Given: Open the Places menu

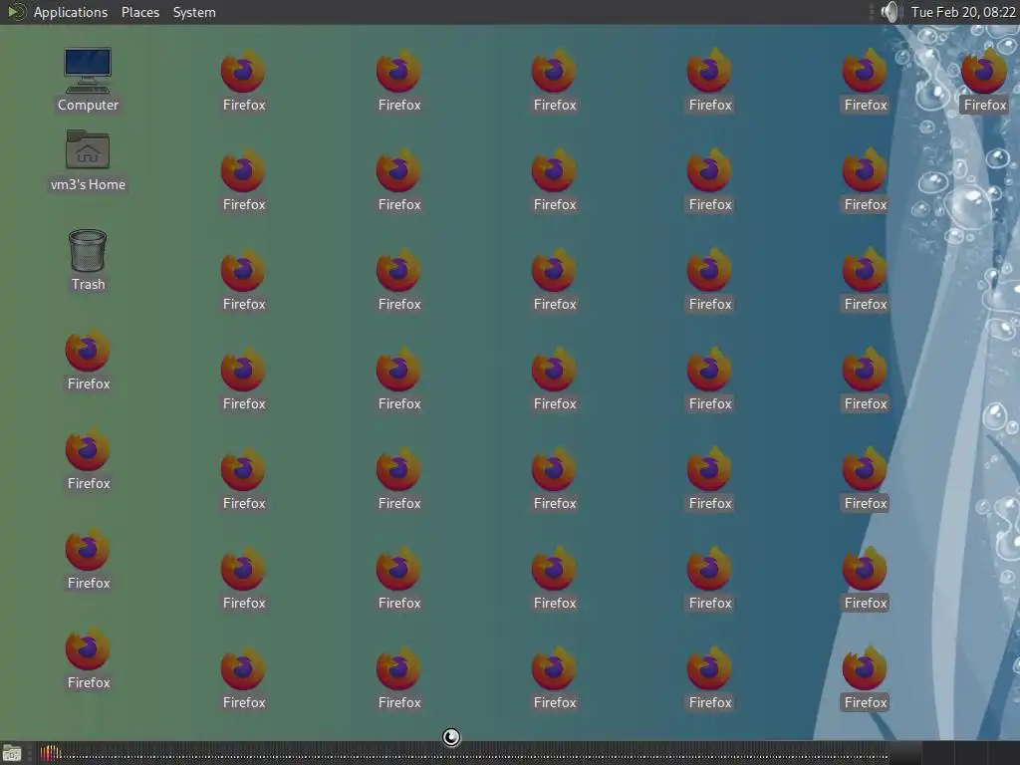Looking at the screenshot, I should [x=139, y=12].
